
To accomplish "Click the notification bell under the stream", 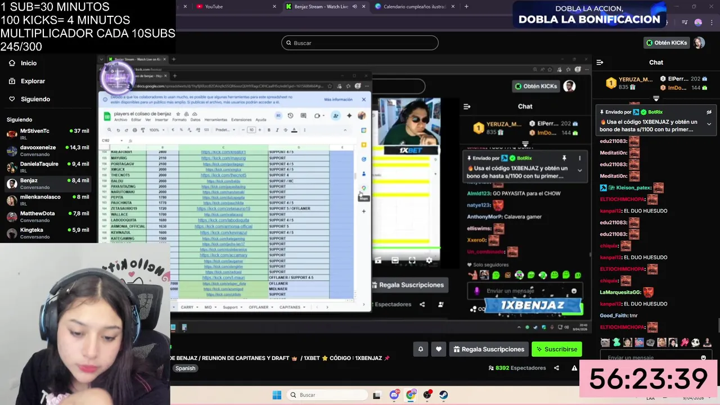I will coord(420,349).
